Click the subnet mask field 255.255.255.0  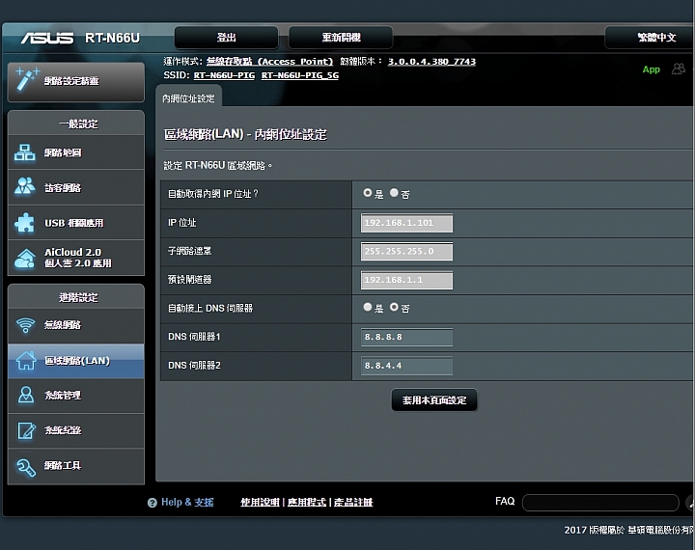(407, 251)
